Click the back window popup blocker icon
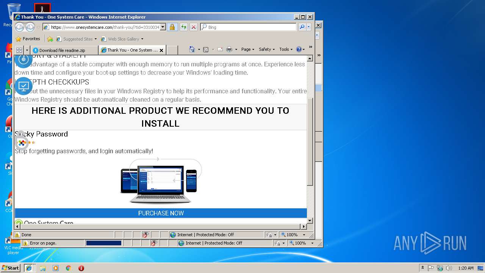The image size is (485, 273). click(154, 243)
